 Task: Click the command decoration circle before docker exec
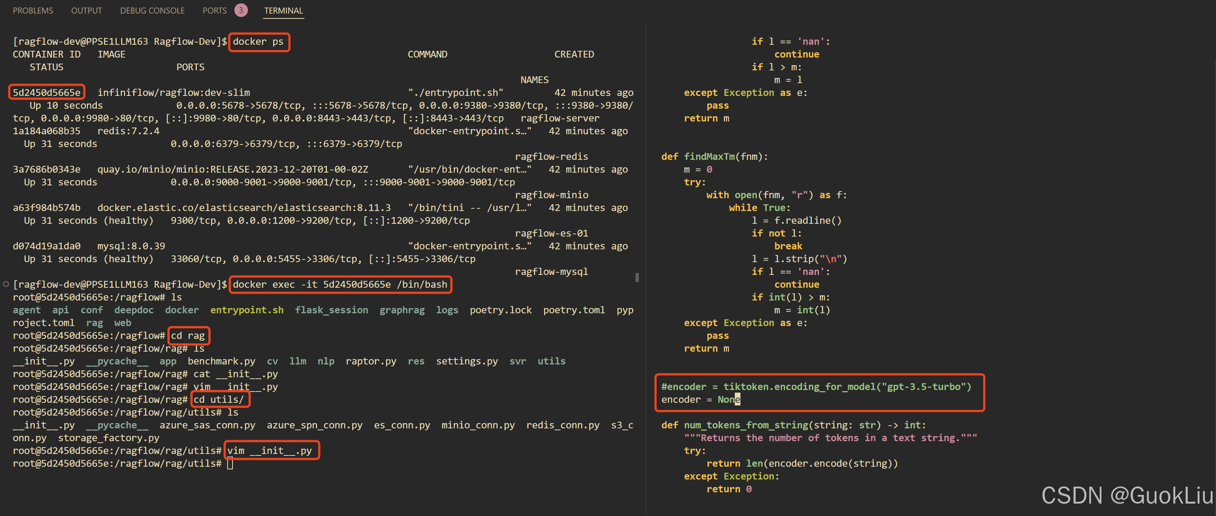[x=6, y=284]
